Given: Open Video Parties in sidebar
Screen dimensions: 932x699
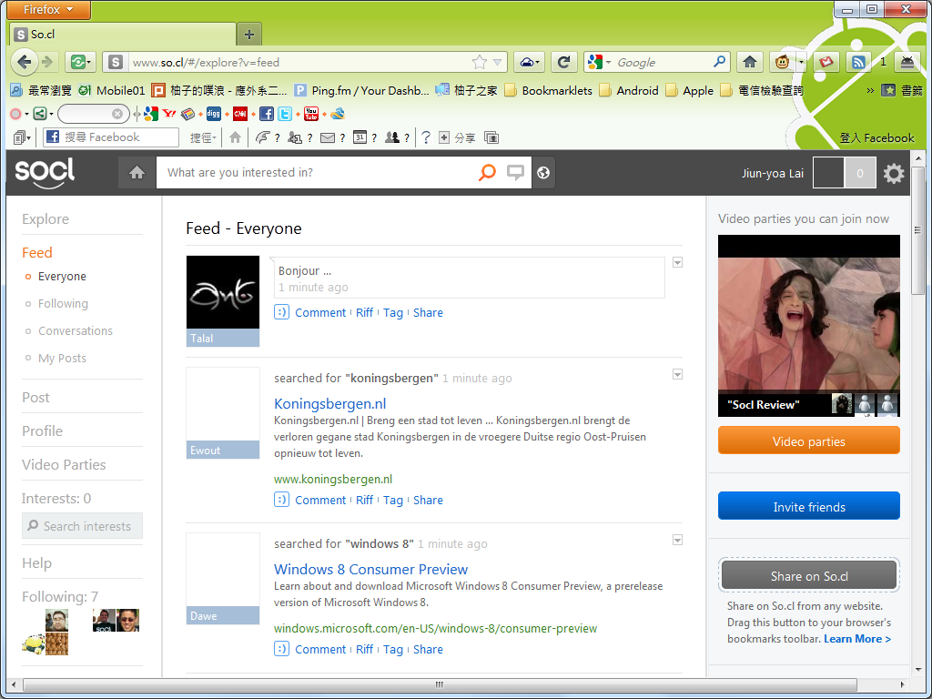Looking at the screenshot, I should pos(64,465).
